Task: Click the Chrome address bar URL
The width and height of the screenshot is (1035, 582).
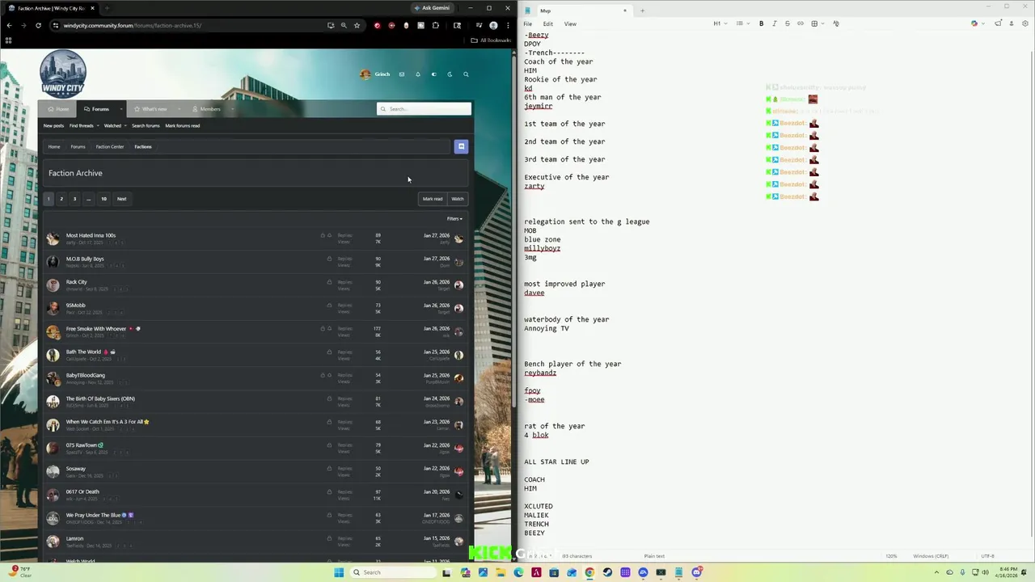Action: (x=133, y=25)
